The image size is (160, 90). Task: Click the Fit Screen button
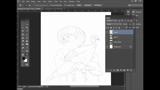[x=88, y=5]
